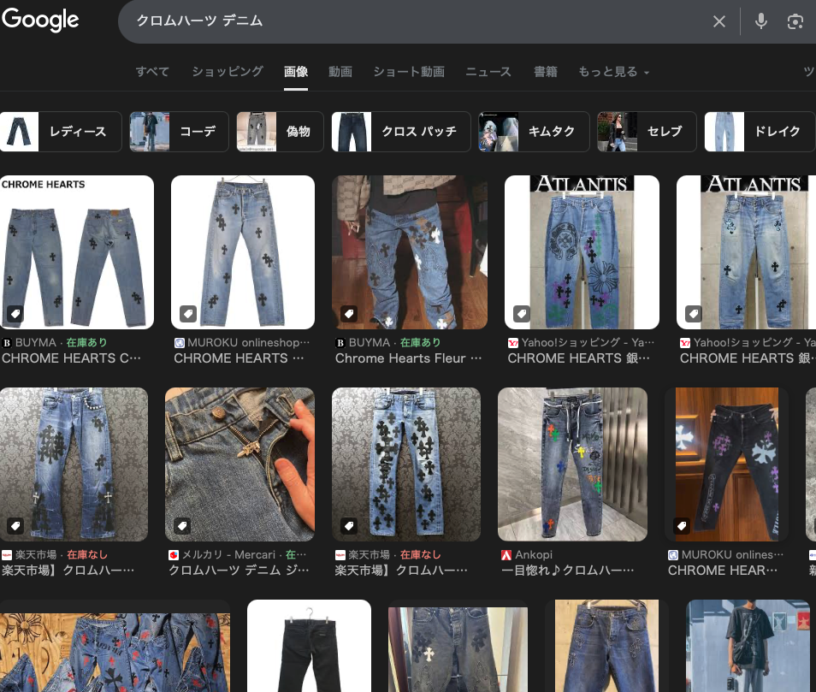Apply the クロス パッチ filter chip
Screen dimensions: 816x692
(401, 132)
